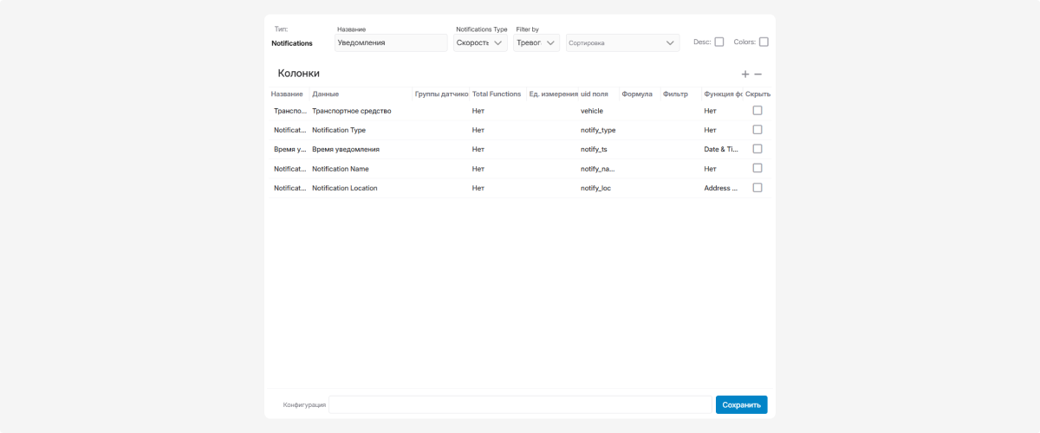Click the notify_ts uid cell
Viewport: 1040px width, 433px height.
point(594,149)
